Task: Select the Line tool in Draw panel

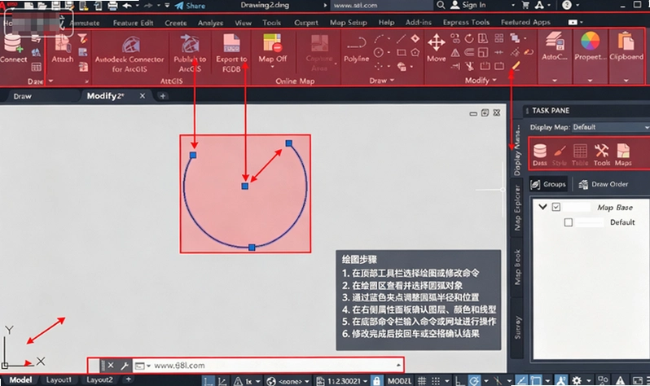Action: click(x=401, y=39)
